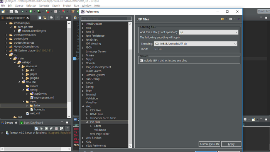Go forward in Preferences page history
270x152 pixels.
[231, 19]
